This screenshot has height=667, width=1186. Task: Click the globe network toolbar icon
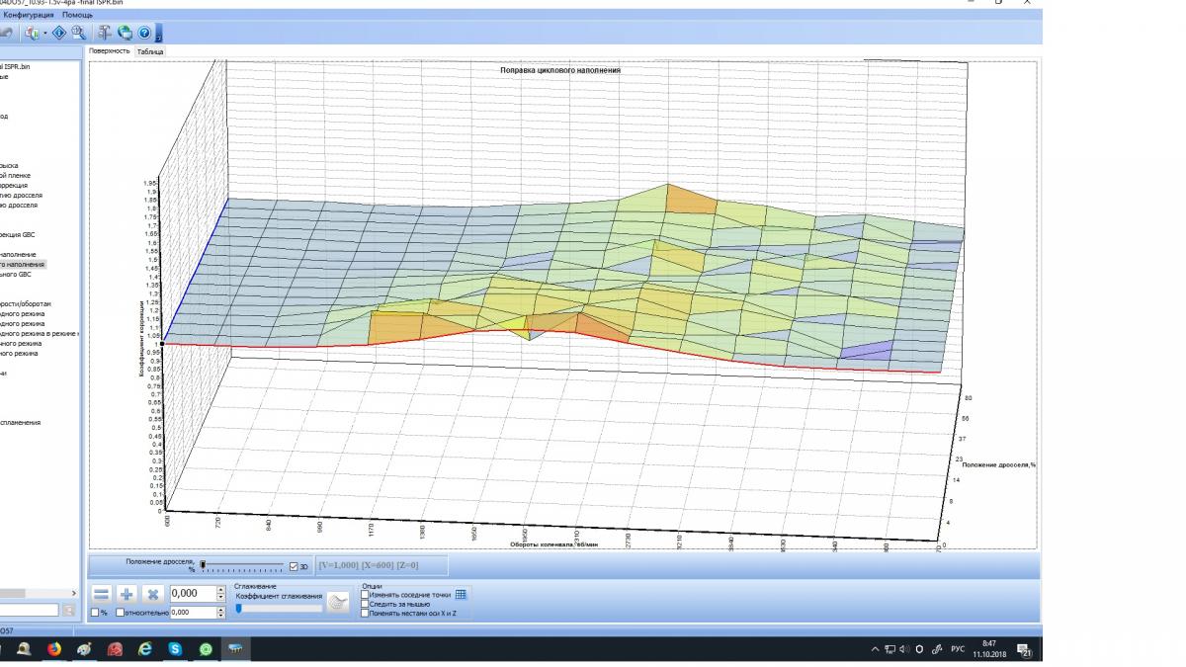[125, 33]
